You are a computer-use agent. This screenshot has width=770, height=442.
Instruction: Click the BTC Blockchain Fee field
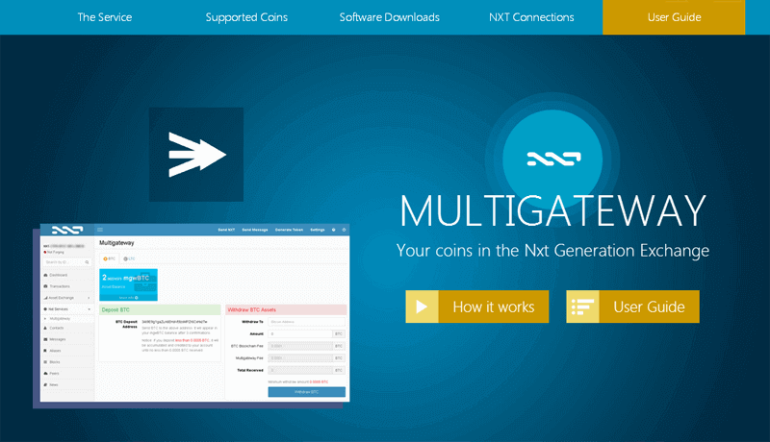click(300, 346)
